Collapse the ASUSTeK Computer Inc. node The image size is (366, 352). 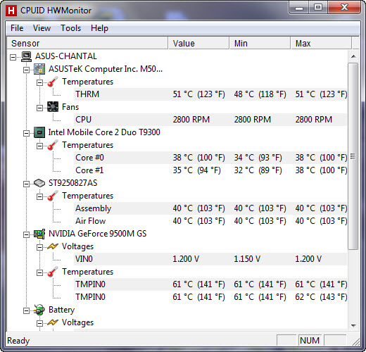click(x=27, y=70)
